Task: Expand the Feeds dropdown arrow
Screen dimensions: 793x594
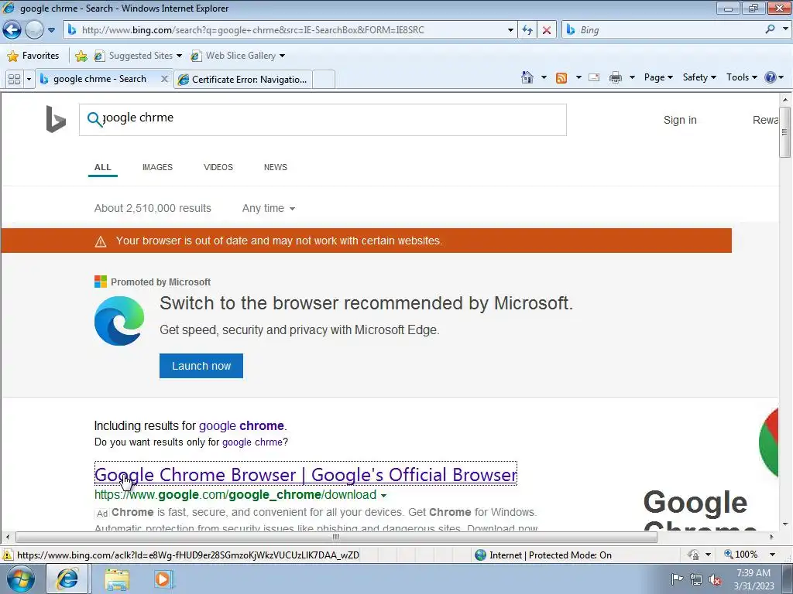Action: (578, 77)
